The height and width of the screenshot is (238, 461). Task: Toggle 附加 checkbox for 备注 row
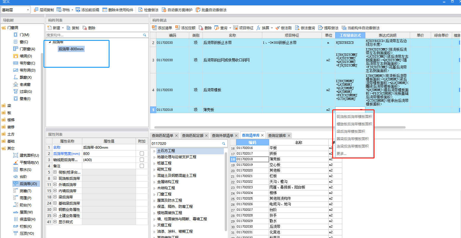142,166
